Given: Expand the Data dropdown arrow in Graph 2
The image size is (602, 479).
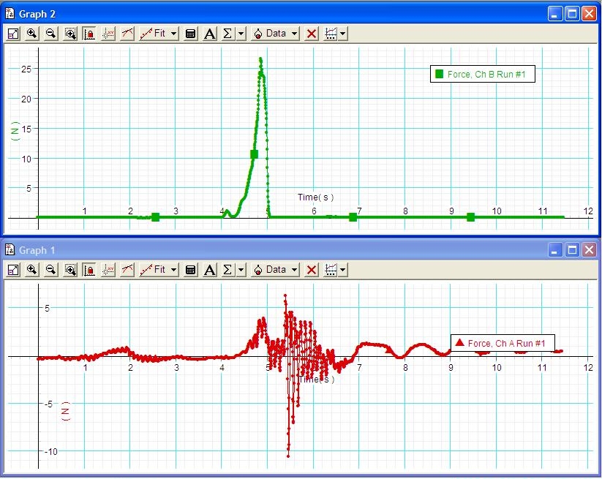Looking at the screenshot, I should click(x=295, y=34).
